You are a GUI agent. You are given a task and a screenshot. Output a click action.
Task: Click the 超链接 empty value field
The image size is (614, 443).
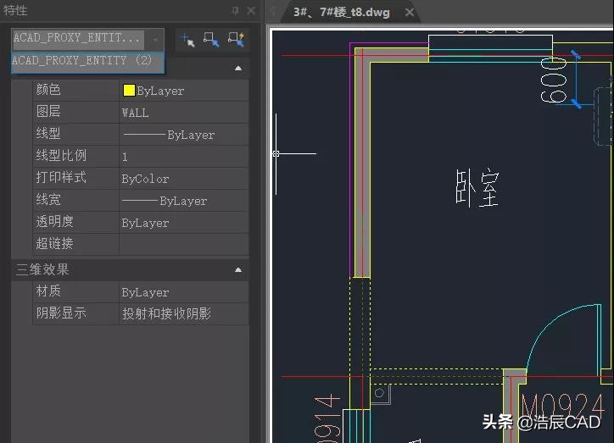tap(183, 244)
